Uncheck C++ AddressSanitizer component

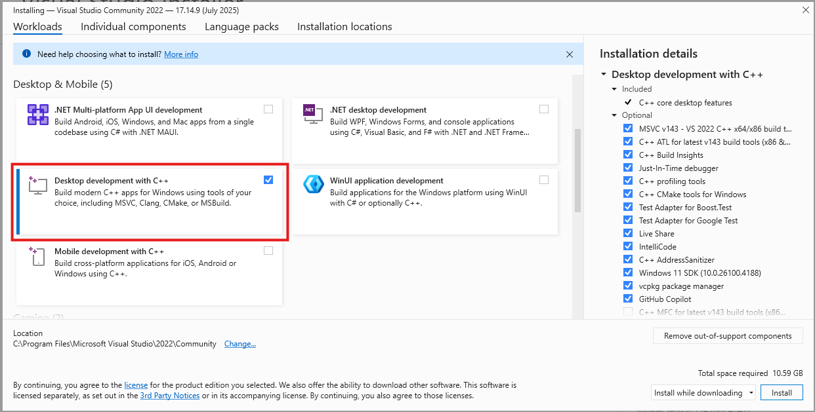(x=628, y=260)
